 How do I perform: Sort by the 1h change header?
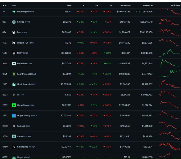click(83, 5)
